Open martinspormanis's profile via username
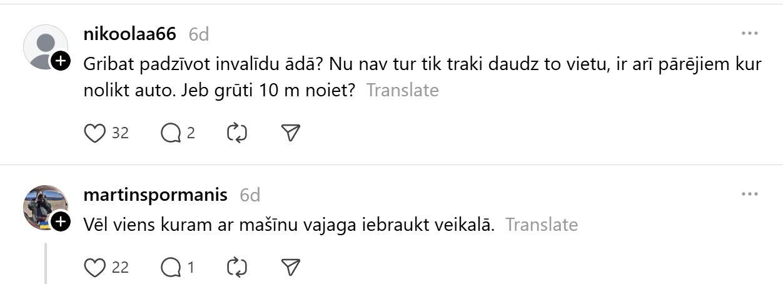 pos(155,195)
